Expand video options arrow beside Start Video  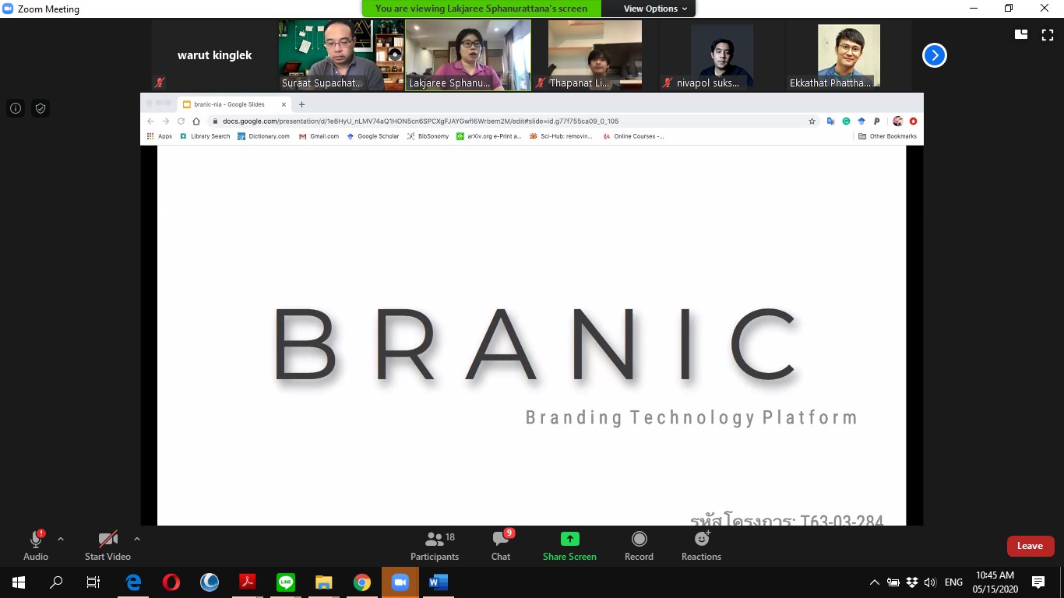tap(137, 539)
